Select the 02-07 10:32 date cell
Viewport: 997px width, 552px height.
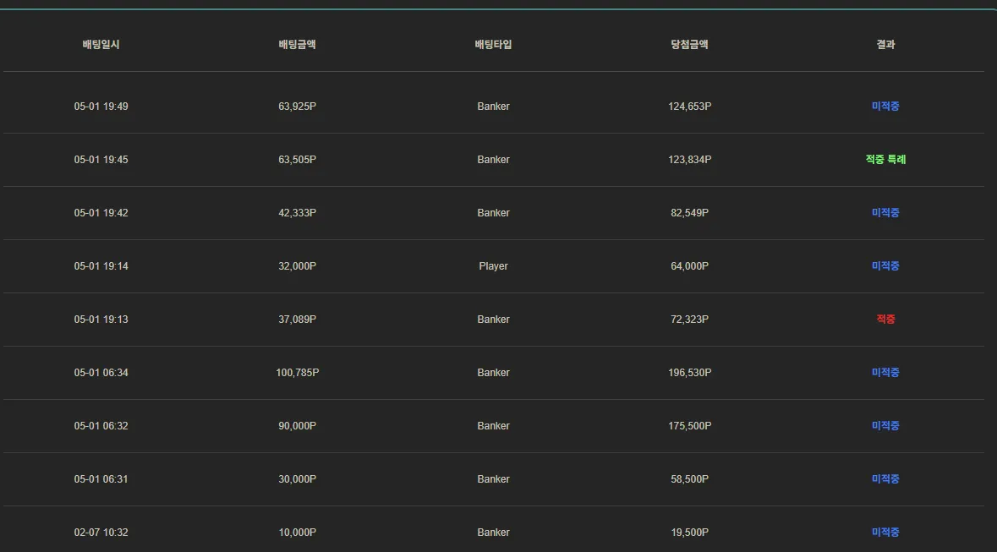[x=101, y=533]
